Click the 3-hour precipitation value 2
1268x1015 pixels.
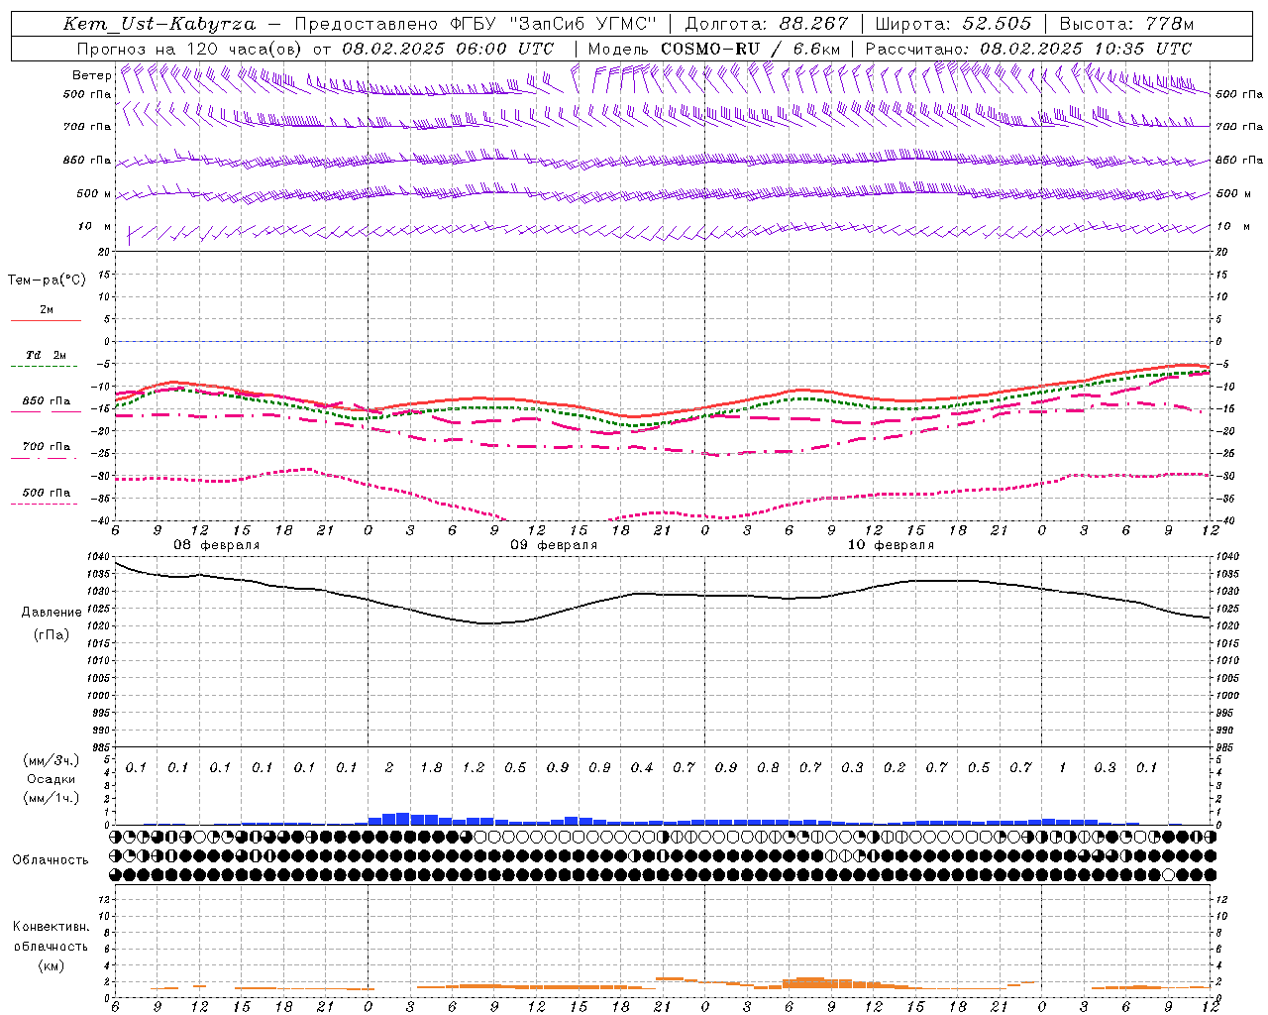pos(389,767)
